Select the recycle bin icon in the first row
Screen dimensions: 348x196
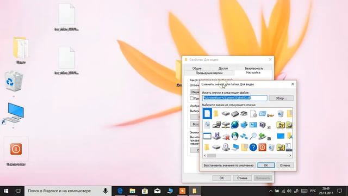[x=281, y=114]
